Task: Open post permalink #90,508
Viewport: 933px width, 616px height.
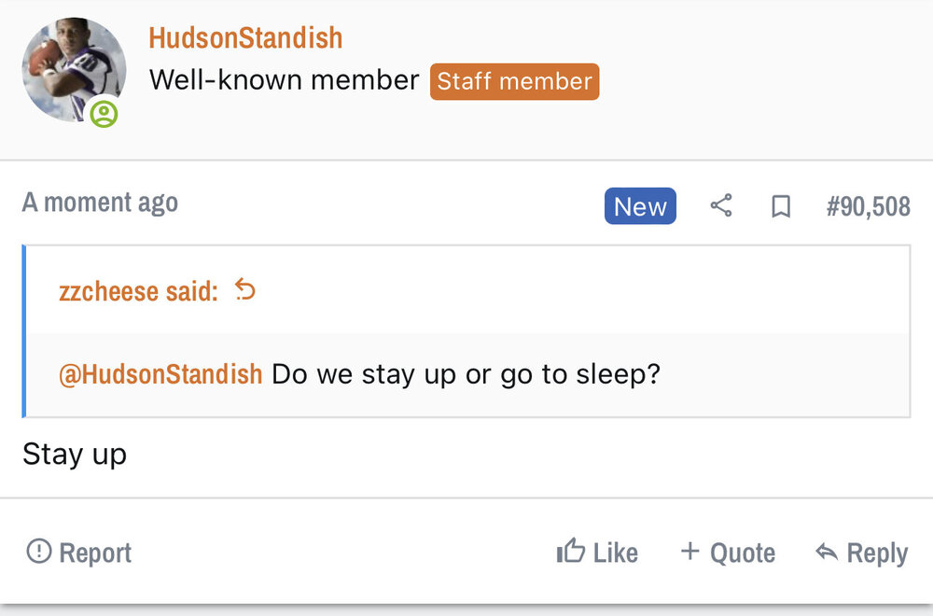Action: click(868, 206)
